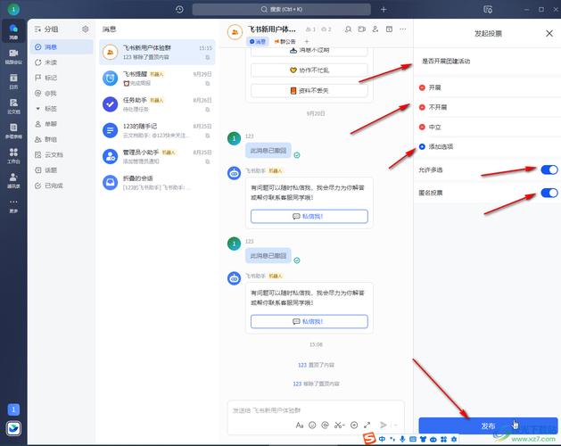This screenshot has height=446, width=561.
Task: Select the 标记 flagged filter
Action: pyautogui.click(x=62, y=78)
